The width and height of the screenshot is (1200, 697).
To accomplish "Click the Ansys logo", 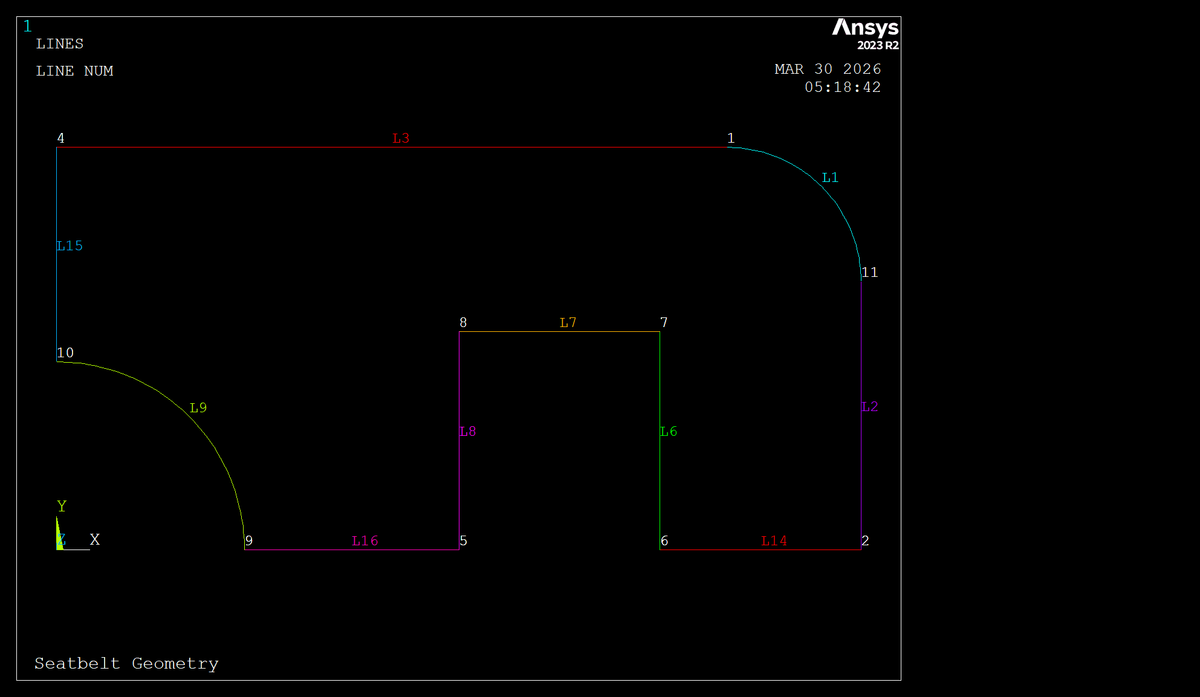I will pyautogui.click(x=864, y=34).
